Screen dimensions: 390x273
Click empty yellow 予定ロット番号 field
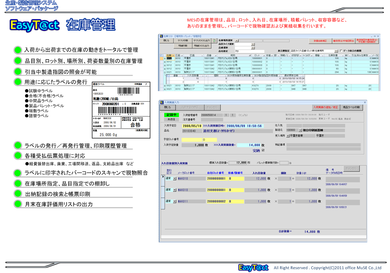tap(192, 139)
